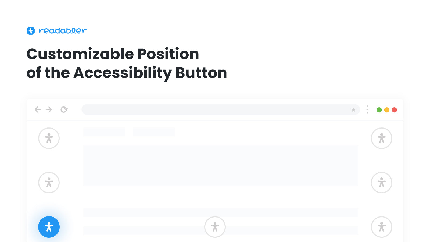Select the middle-left accessibility button position
The image size is (430, 242).
click(49, 183)
